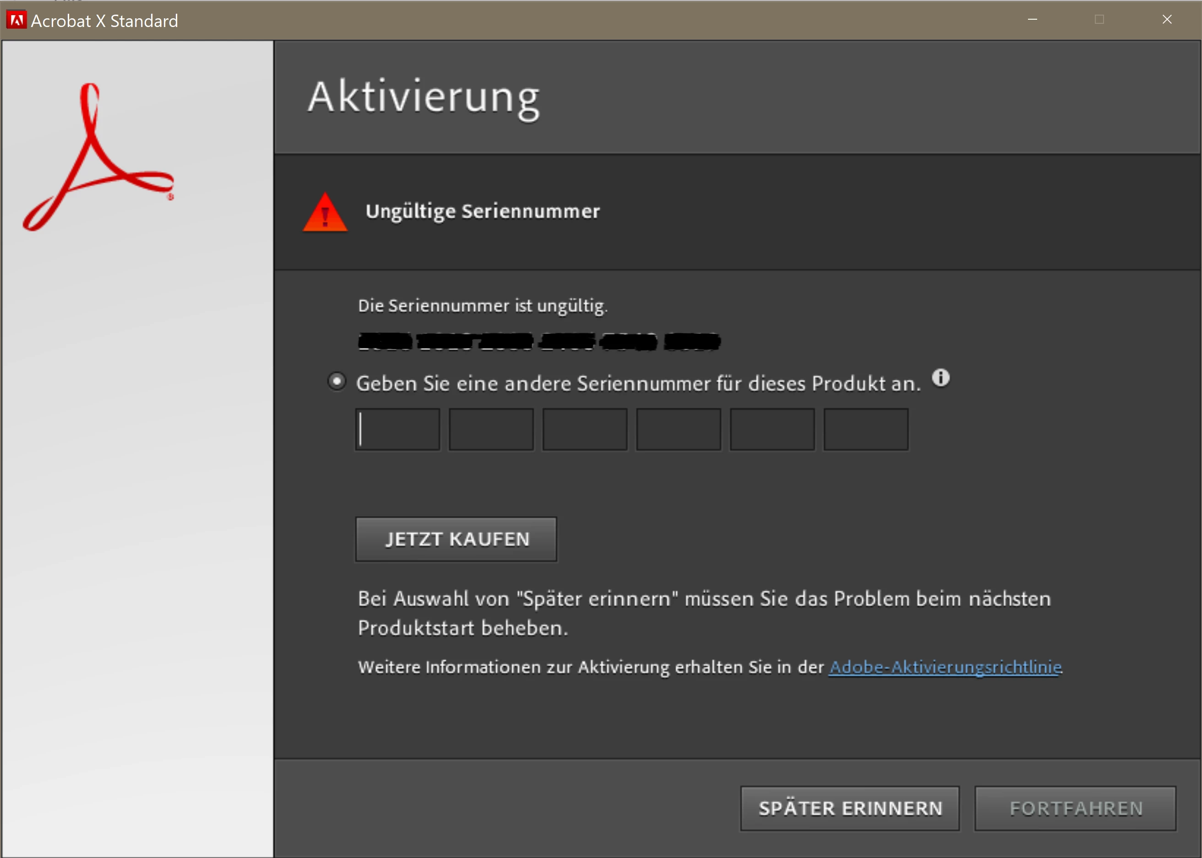Click the sixth serial number field

(866, 429)
